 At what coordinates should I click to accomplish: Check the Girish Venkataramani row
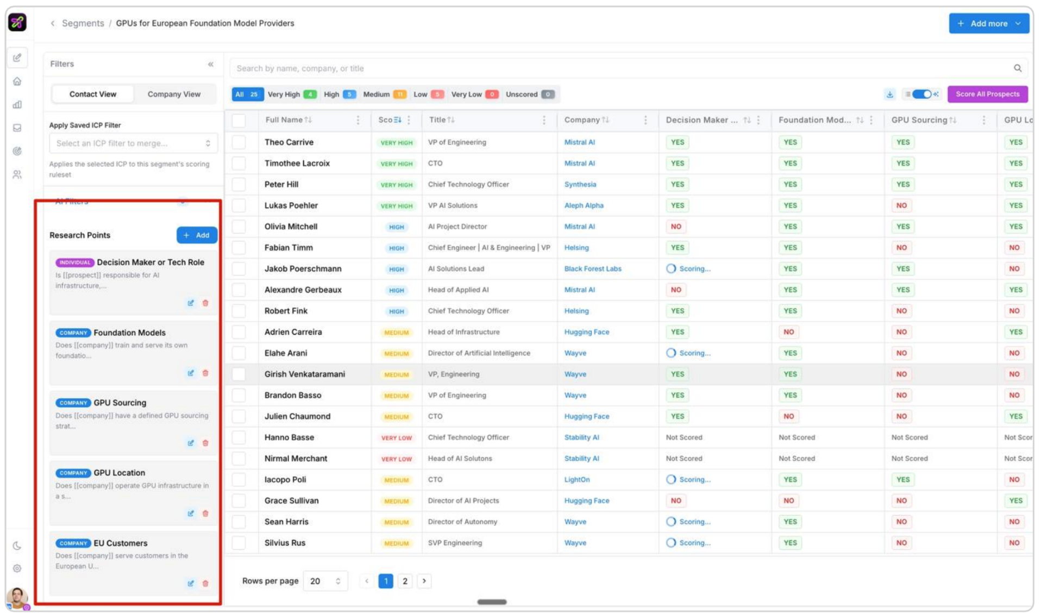tap(239, 374)
